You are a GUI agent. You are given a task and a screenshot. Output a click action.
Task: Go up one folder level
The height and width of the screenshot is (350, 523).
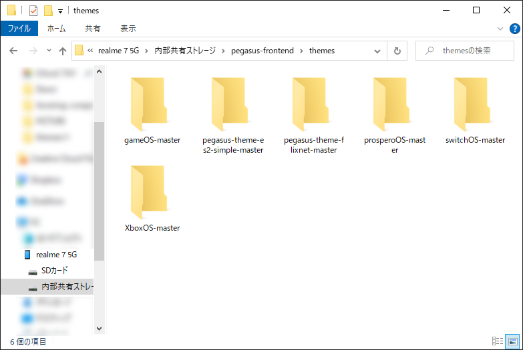[x=62, y=51]
